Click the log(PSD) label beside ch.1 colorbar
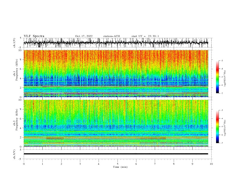Image resolution: width=238 pixels, height=184 pixels. (225, 78)
